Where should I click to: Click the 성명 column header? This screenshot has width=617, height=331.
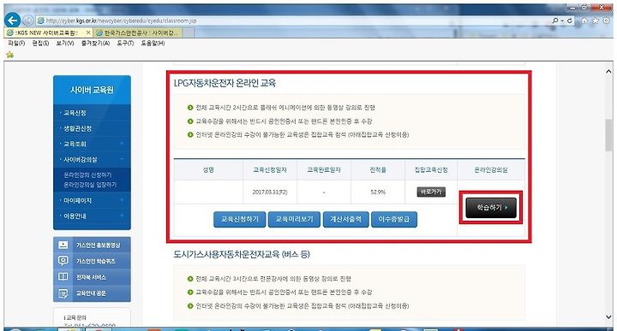[208, 170]
